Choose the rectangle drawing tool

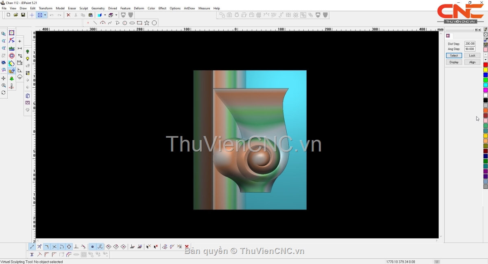click(139, 23)
